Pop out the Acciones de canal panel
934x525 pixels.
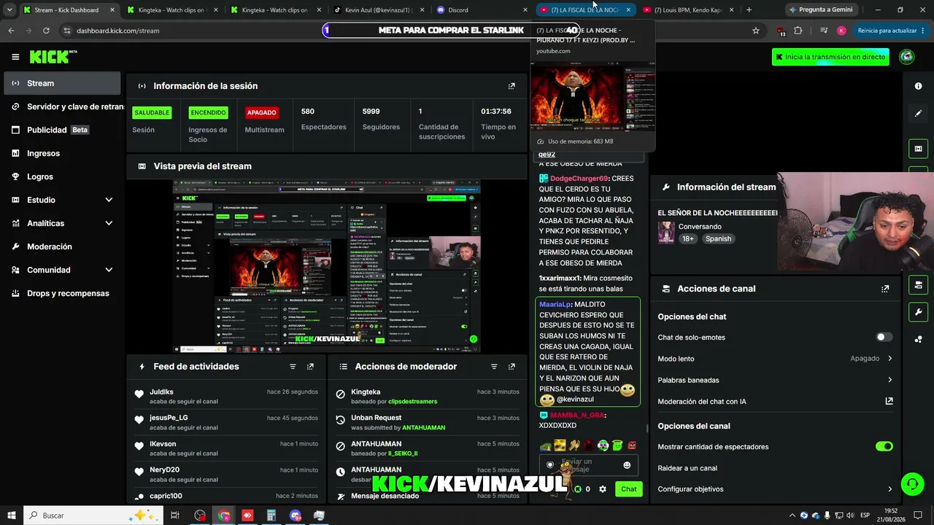point(885,289)
